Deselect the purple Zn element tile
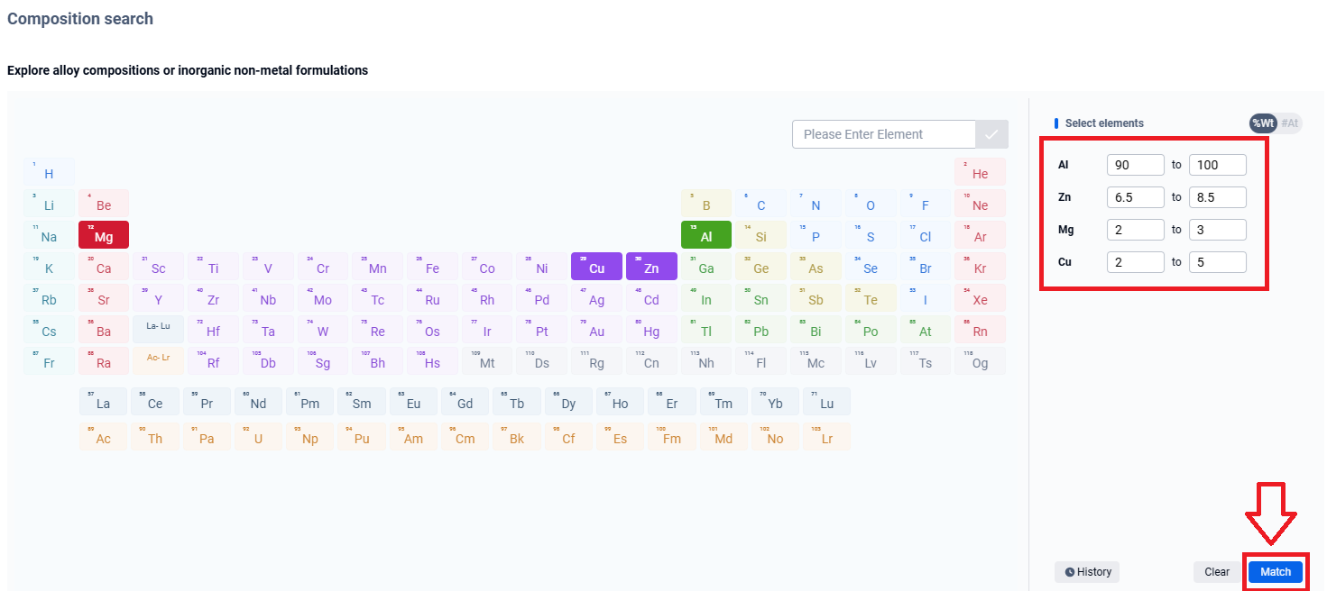This screenshot has width=1327, height=591. 651,268
